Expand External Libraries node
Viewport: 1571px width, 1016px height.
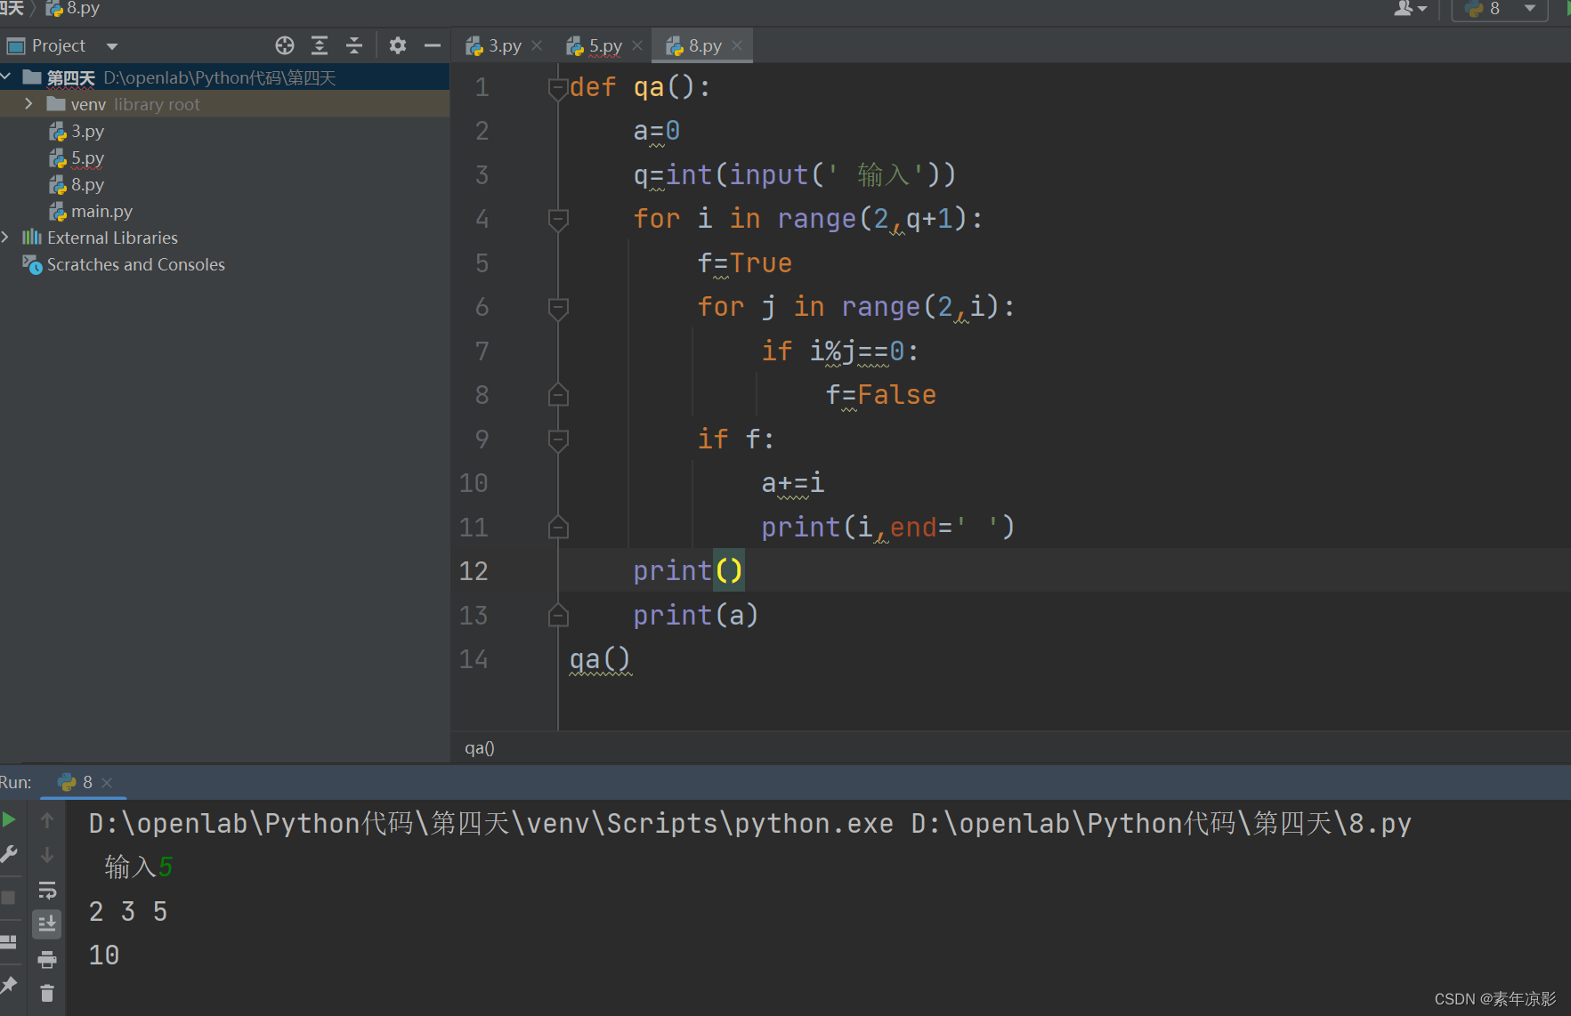coord(6,238)
